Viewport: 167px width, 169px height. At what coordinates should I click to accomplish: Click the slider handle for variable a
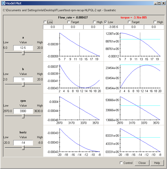pyautogui.click(x=23, y=53)
